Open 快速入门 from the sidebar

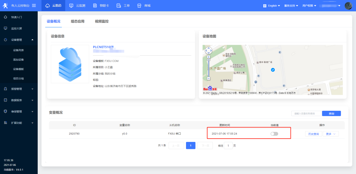pyautogui.click(x=16, y=17)
